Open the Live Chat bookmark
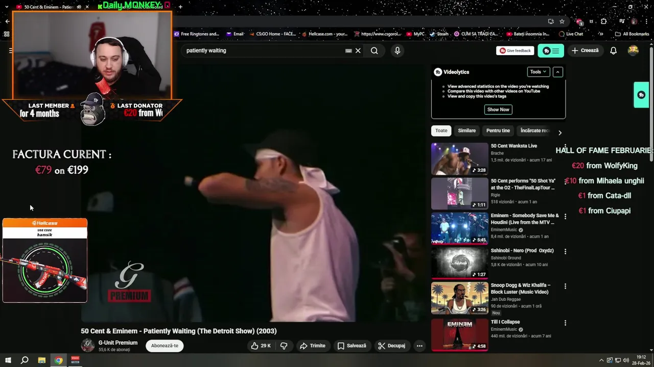The height and width of the screenshot is (367, 654). coord(571,34)
